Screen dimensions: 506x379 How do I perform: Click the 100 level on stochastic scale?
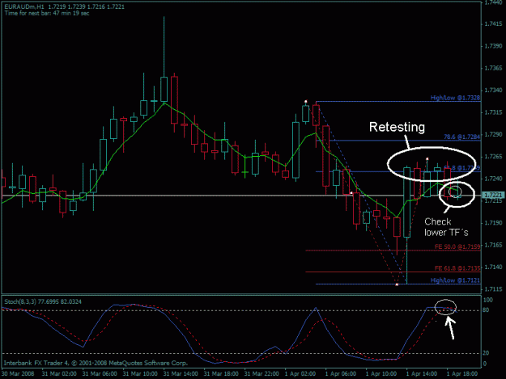[x=488, y=300]
